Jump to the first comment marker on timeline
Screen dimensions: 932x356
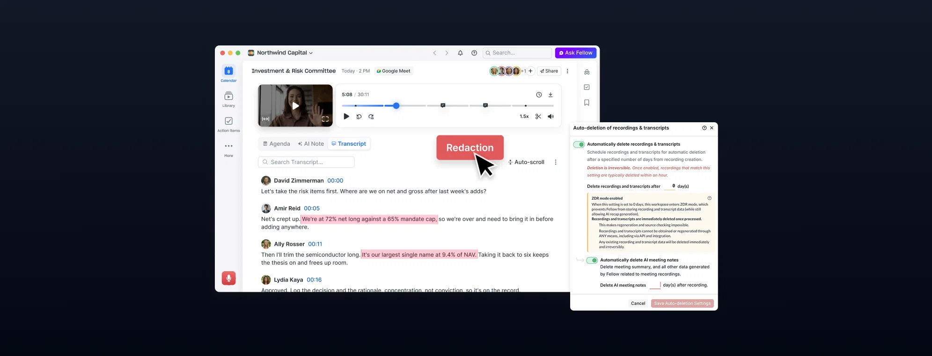[443, 105]
